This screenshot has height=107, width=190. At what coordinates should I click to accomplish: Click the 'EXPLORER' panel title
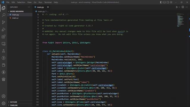coord(14,7)
